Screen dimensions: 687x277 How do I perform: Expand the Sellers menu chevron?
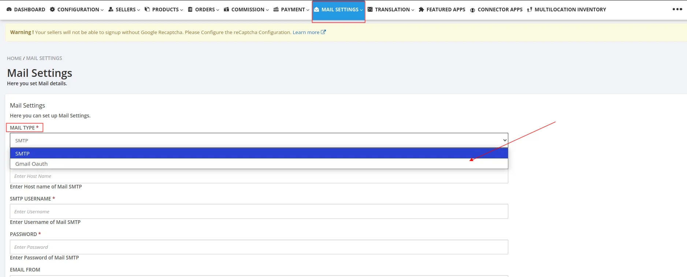pos(138,10)
